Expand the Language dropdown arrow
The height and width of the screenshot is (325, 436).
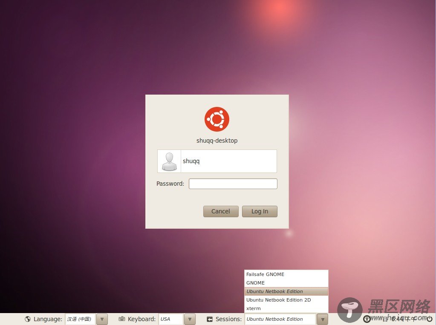(x=102, y=319)
